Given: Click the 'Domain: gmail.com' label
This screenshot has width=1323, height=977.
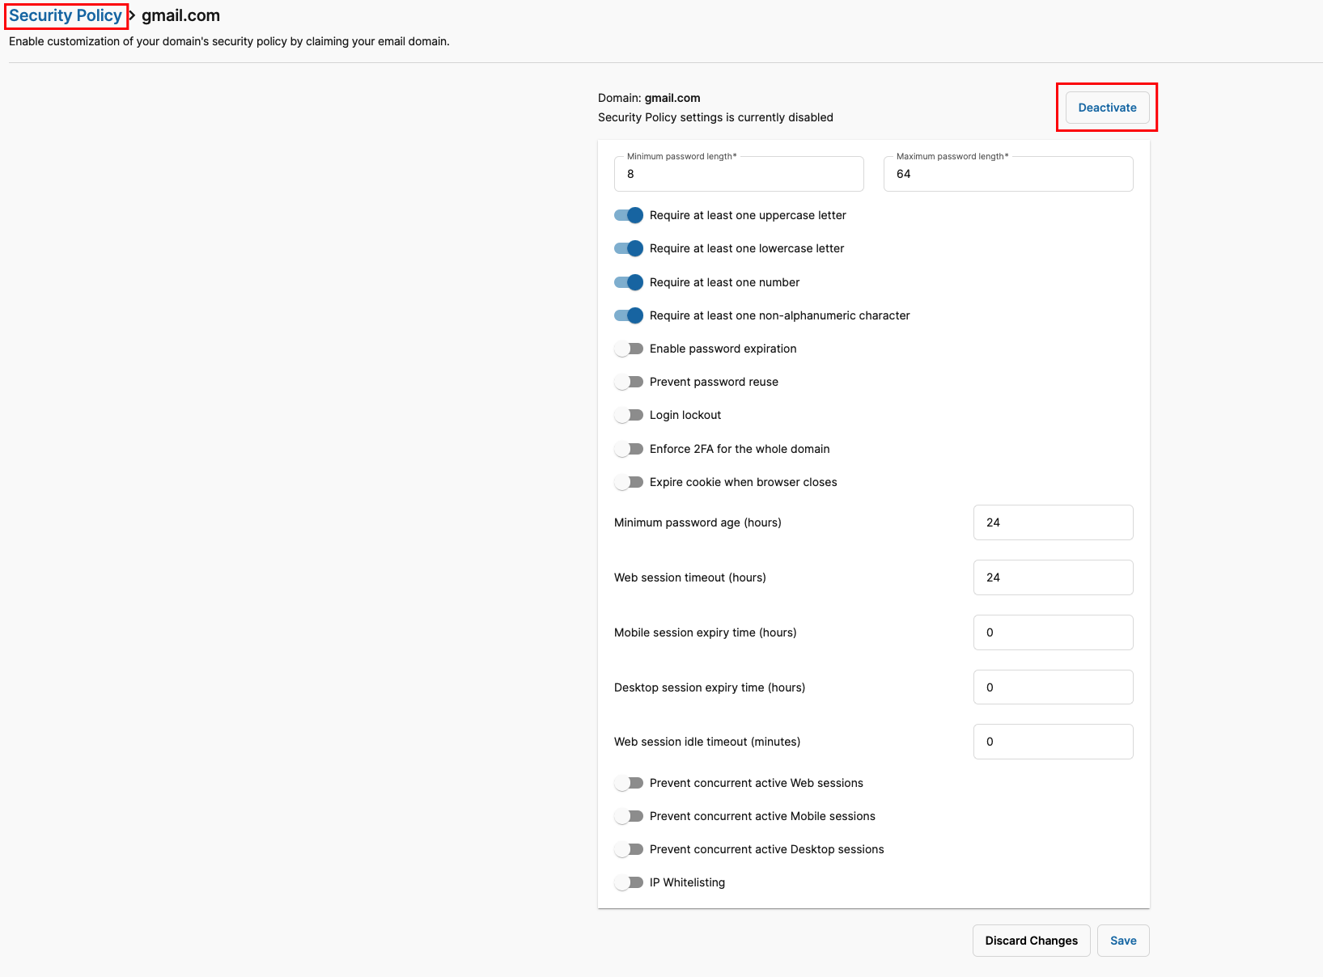Looking at the screenshot, I should pos(649,98).
